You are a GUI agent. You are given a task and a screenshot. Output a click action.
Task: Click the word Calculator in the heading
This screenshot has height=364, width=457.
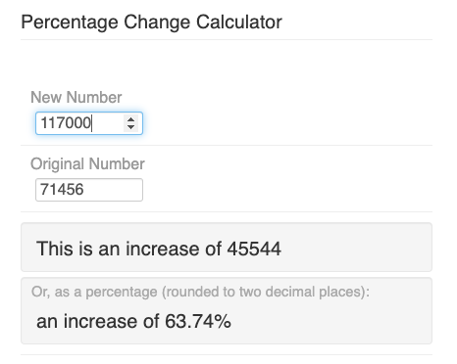pyautogui.click(x=239, y=23)
